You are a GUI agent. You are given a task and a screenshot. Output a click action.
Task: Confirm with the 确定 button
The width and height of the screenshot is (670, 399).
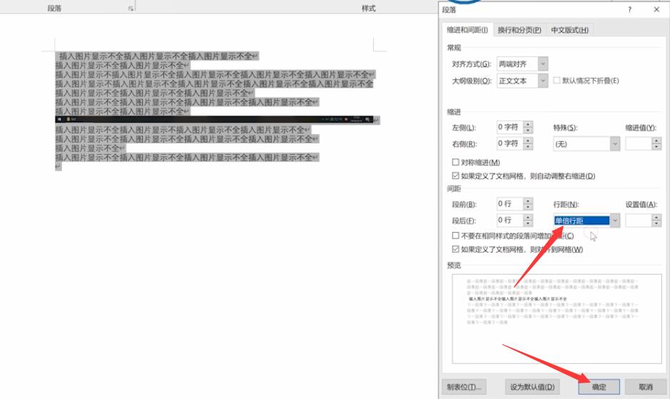coord(599,387)
